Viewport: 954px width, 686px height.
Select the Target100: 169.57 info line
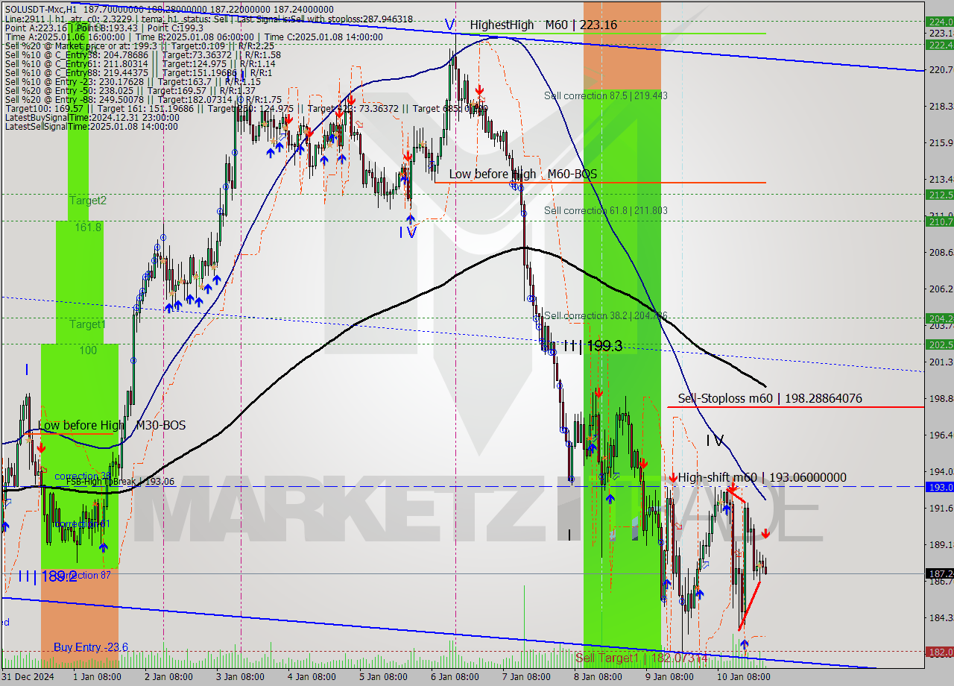[246, 108]
